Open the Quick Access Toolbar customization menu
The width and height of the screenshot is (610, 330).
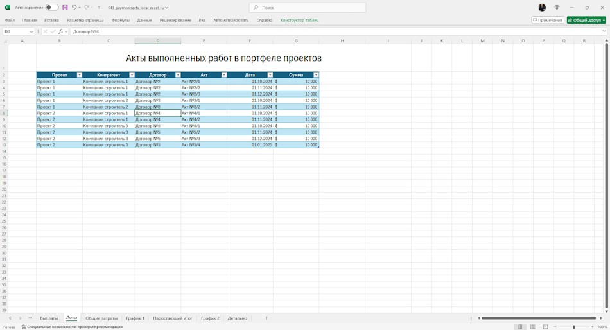coord(99,8)
